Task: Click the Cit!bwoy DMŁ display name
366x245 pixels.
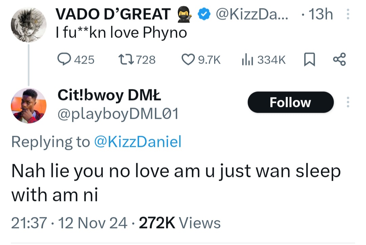Action: [109, 96]
